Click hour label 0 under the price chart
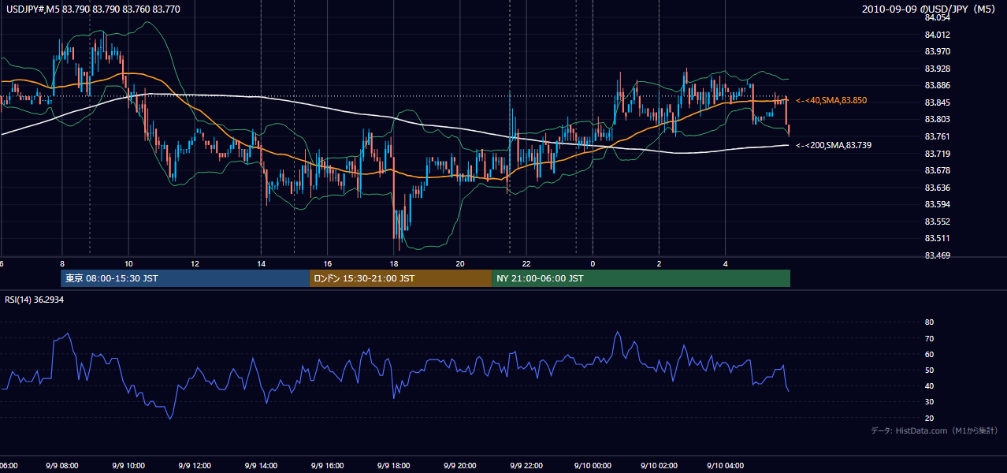The width and height of the screenshot is (1007, 473). [x=592, y=264]
